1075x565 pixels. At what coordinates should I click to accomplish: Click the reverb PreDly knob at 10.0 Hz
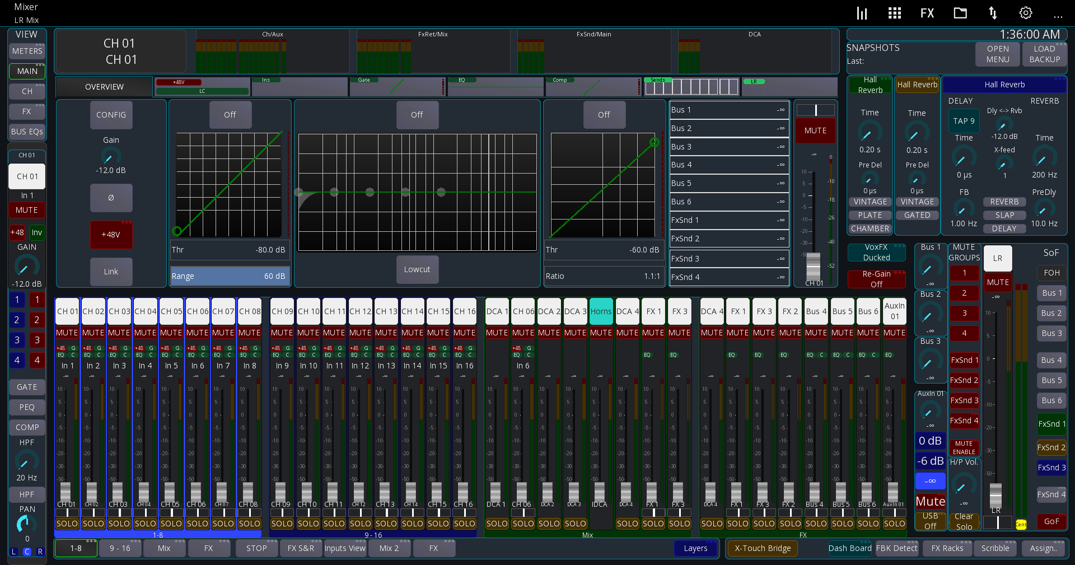point(1044,209)
